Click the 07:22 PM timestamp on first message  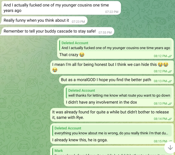[x=112, y=12]
